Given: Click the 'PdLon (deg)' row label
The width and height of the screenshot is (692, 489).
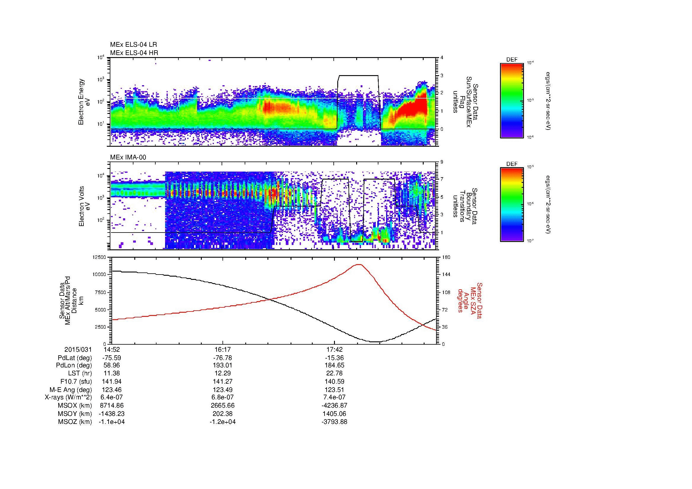Looking at the screenshot, I should 74,365.
